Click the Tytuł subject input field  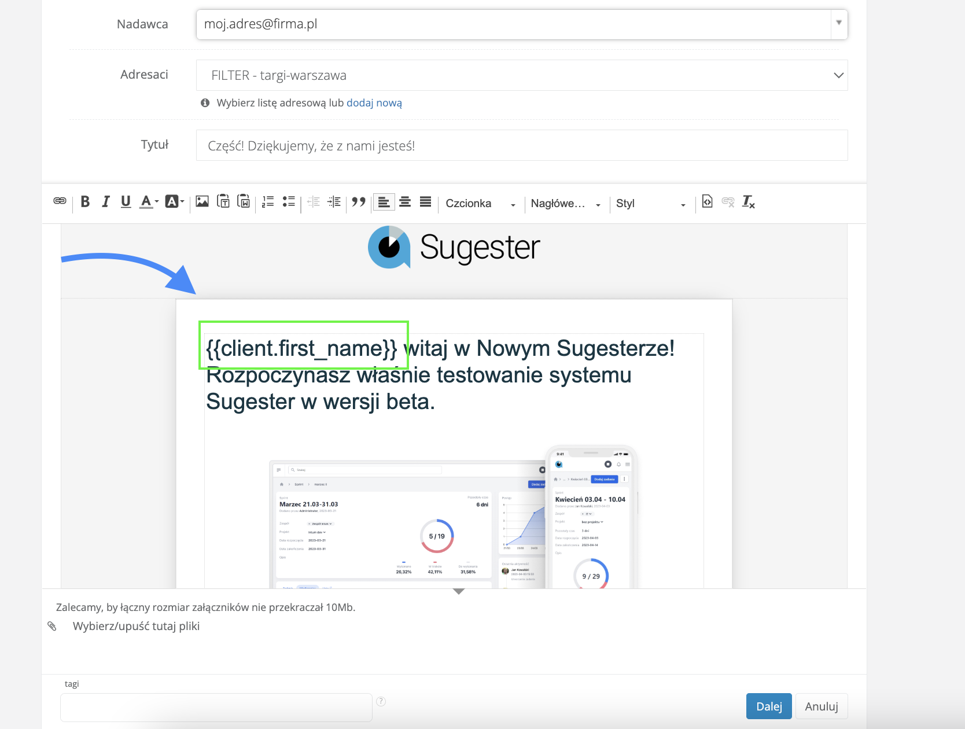[x=522, y=145]
